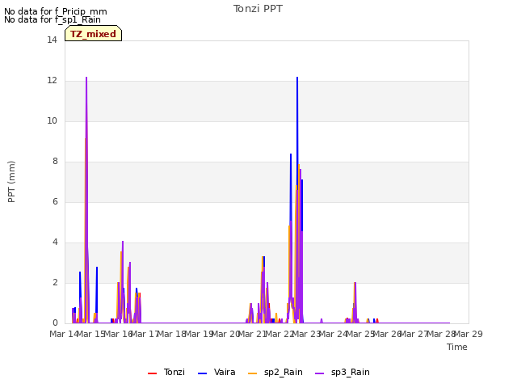The height and width of the screenshot is (388, 517).
Task: Click the TZ_mixed annotation label
Action: click(x=94, y=34)
